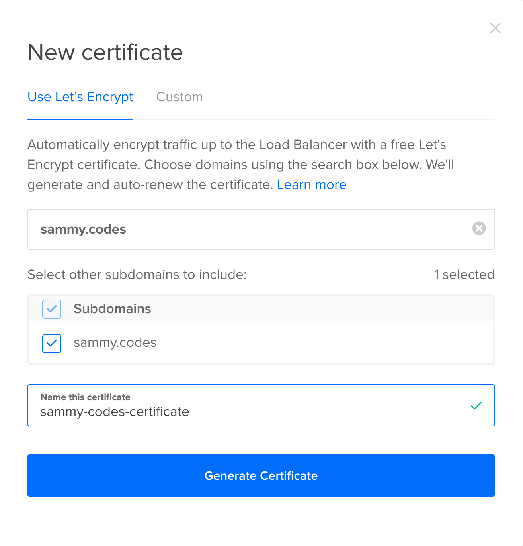Click the Subdomains header label
Screen dimensions: 523x546
(112, 309)
